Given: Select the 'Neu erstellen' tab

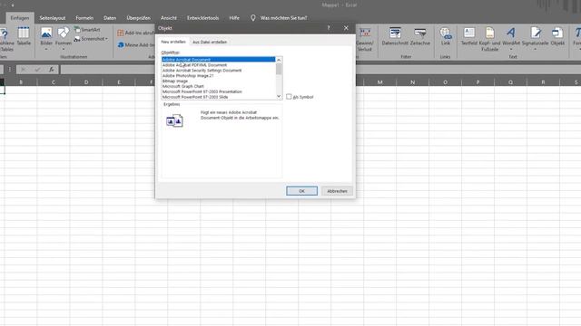Looking at the screenshot, I should click(x=173, y=42).
